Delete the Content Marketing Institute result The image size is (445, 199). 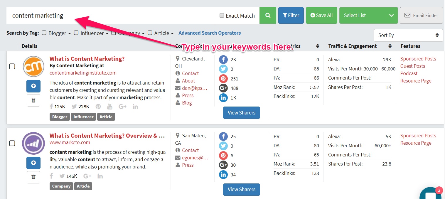tap(33, 100)
